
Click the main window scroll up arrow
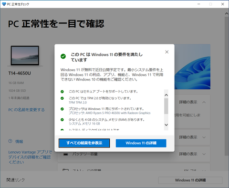point(227,14)
